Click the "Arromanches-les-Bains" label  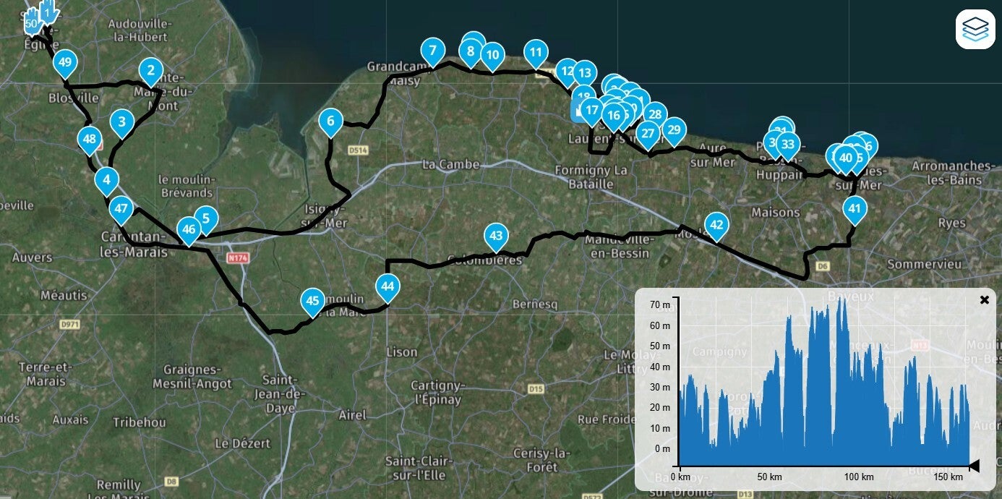click(x=953, y=173)
